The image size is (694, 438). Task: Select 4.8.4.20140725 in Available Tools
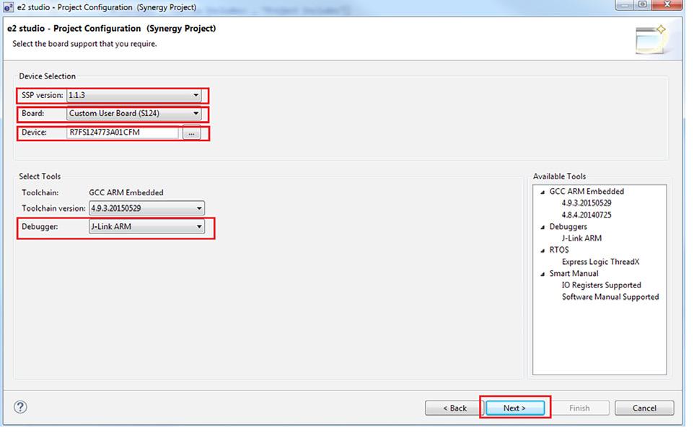[x=587, y=215]
